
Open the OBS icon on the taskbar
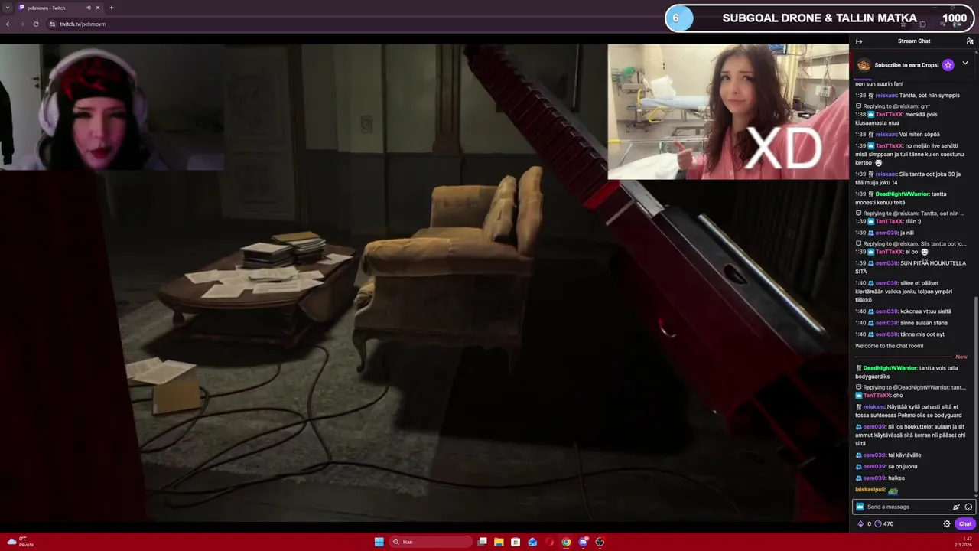tap(600, 542)
